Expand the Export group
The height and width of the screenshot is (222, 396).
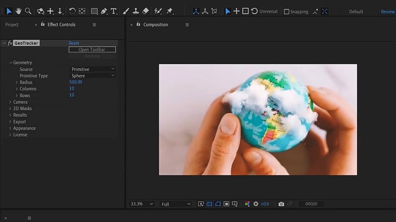(10, 122)
